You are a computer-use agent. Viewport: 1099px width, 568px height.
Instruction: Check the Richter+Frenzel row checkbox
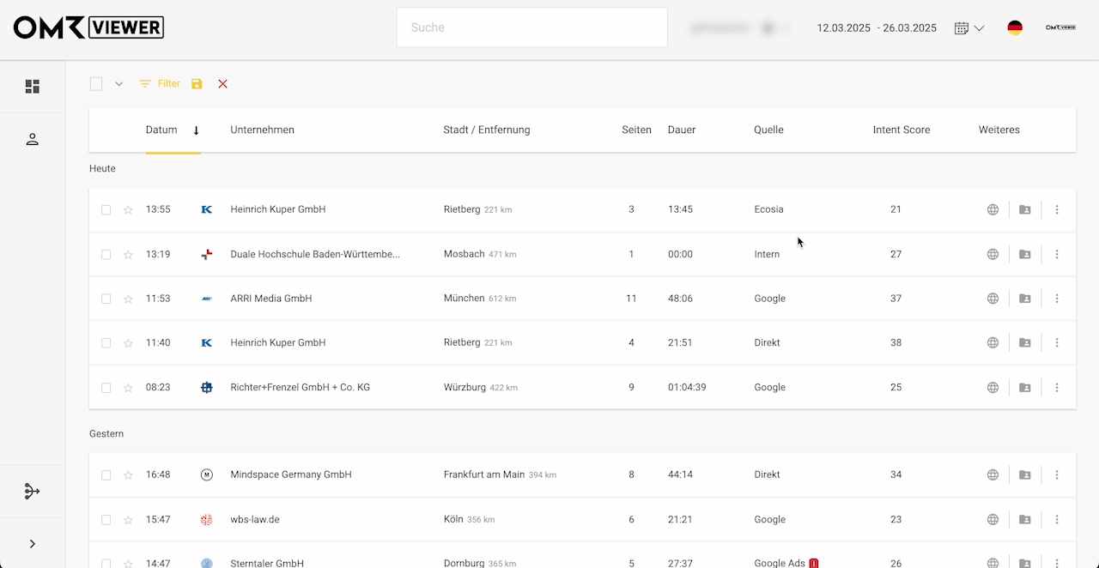106,388
